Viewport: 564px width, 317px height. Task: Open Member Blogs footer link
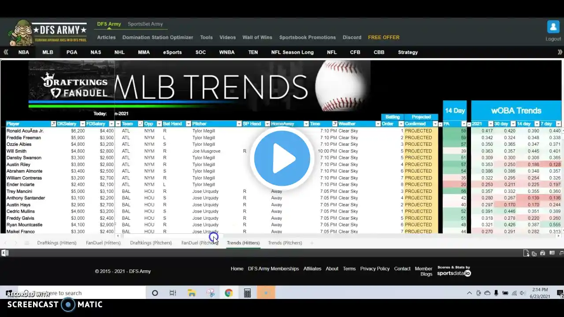pyautogui.click(x=423, y=272)
